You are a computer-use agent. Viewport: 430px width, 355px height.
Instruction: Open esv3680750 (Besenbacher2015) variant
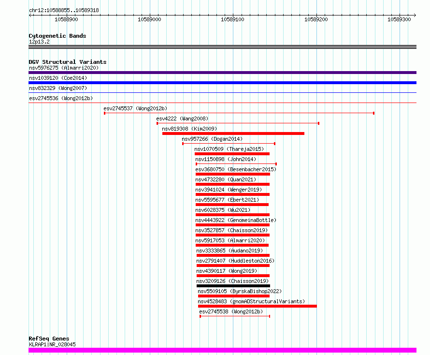pyautogui.click(x=236, y=169)
